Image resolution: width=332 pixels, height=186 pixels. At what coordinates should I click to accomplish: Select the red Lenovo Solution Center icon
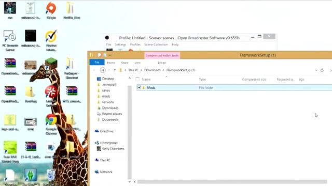coord(51,95)
